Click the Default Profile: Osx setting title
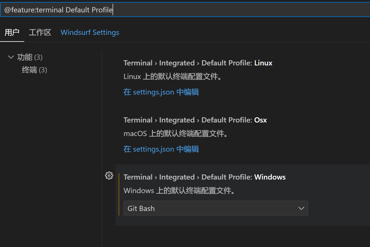 pos(195,120)
